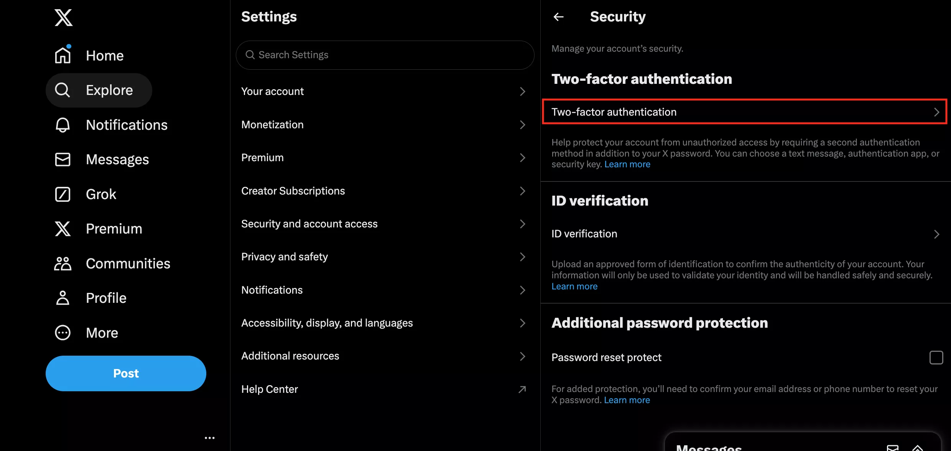This screenshot has height=451, width=951.
Task: Click the X logo icon
Action: (x=63, y=18)
